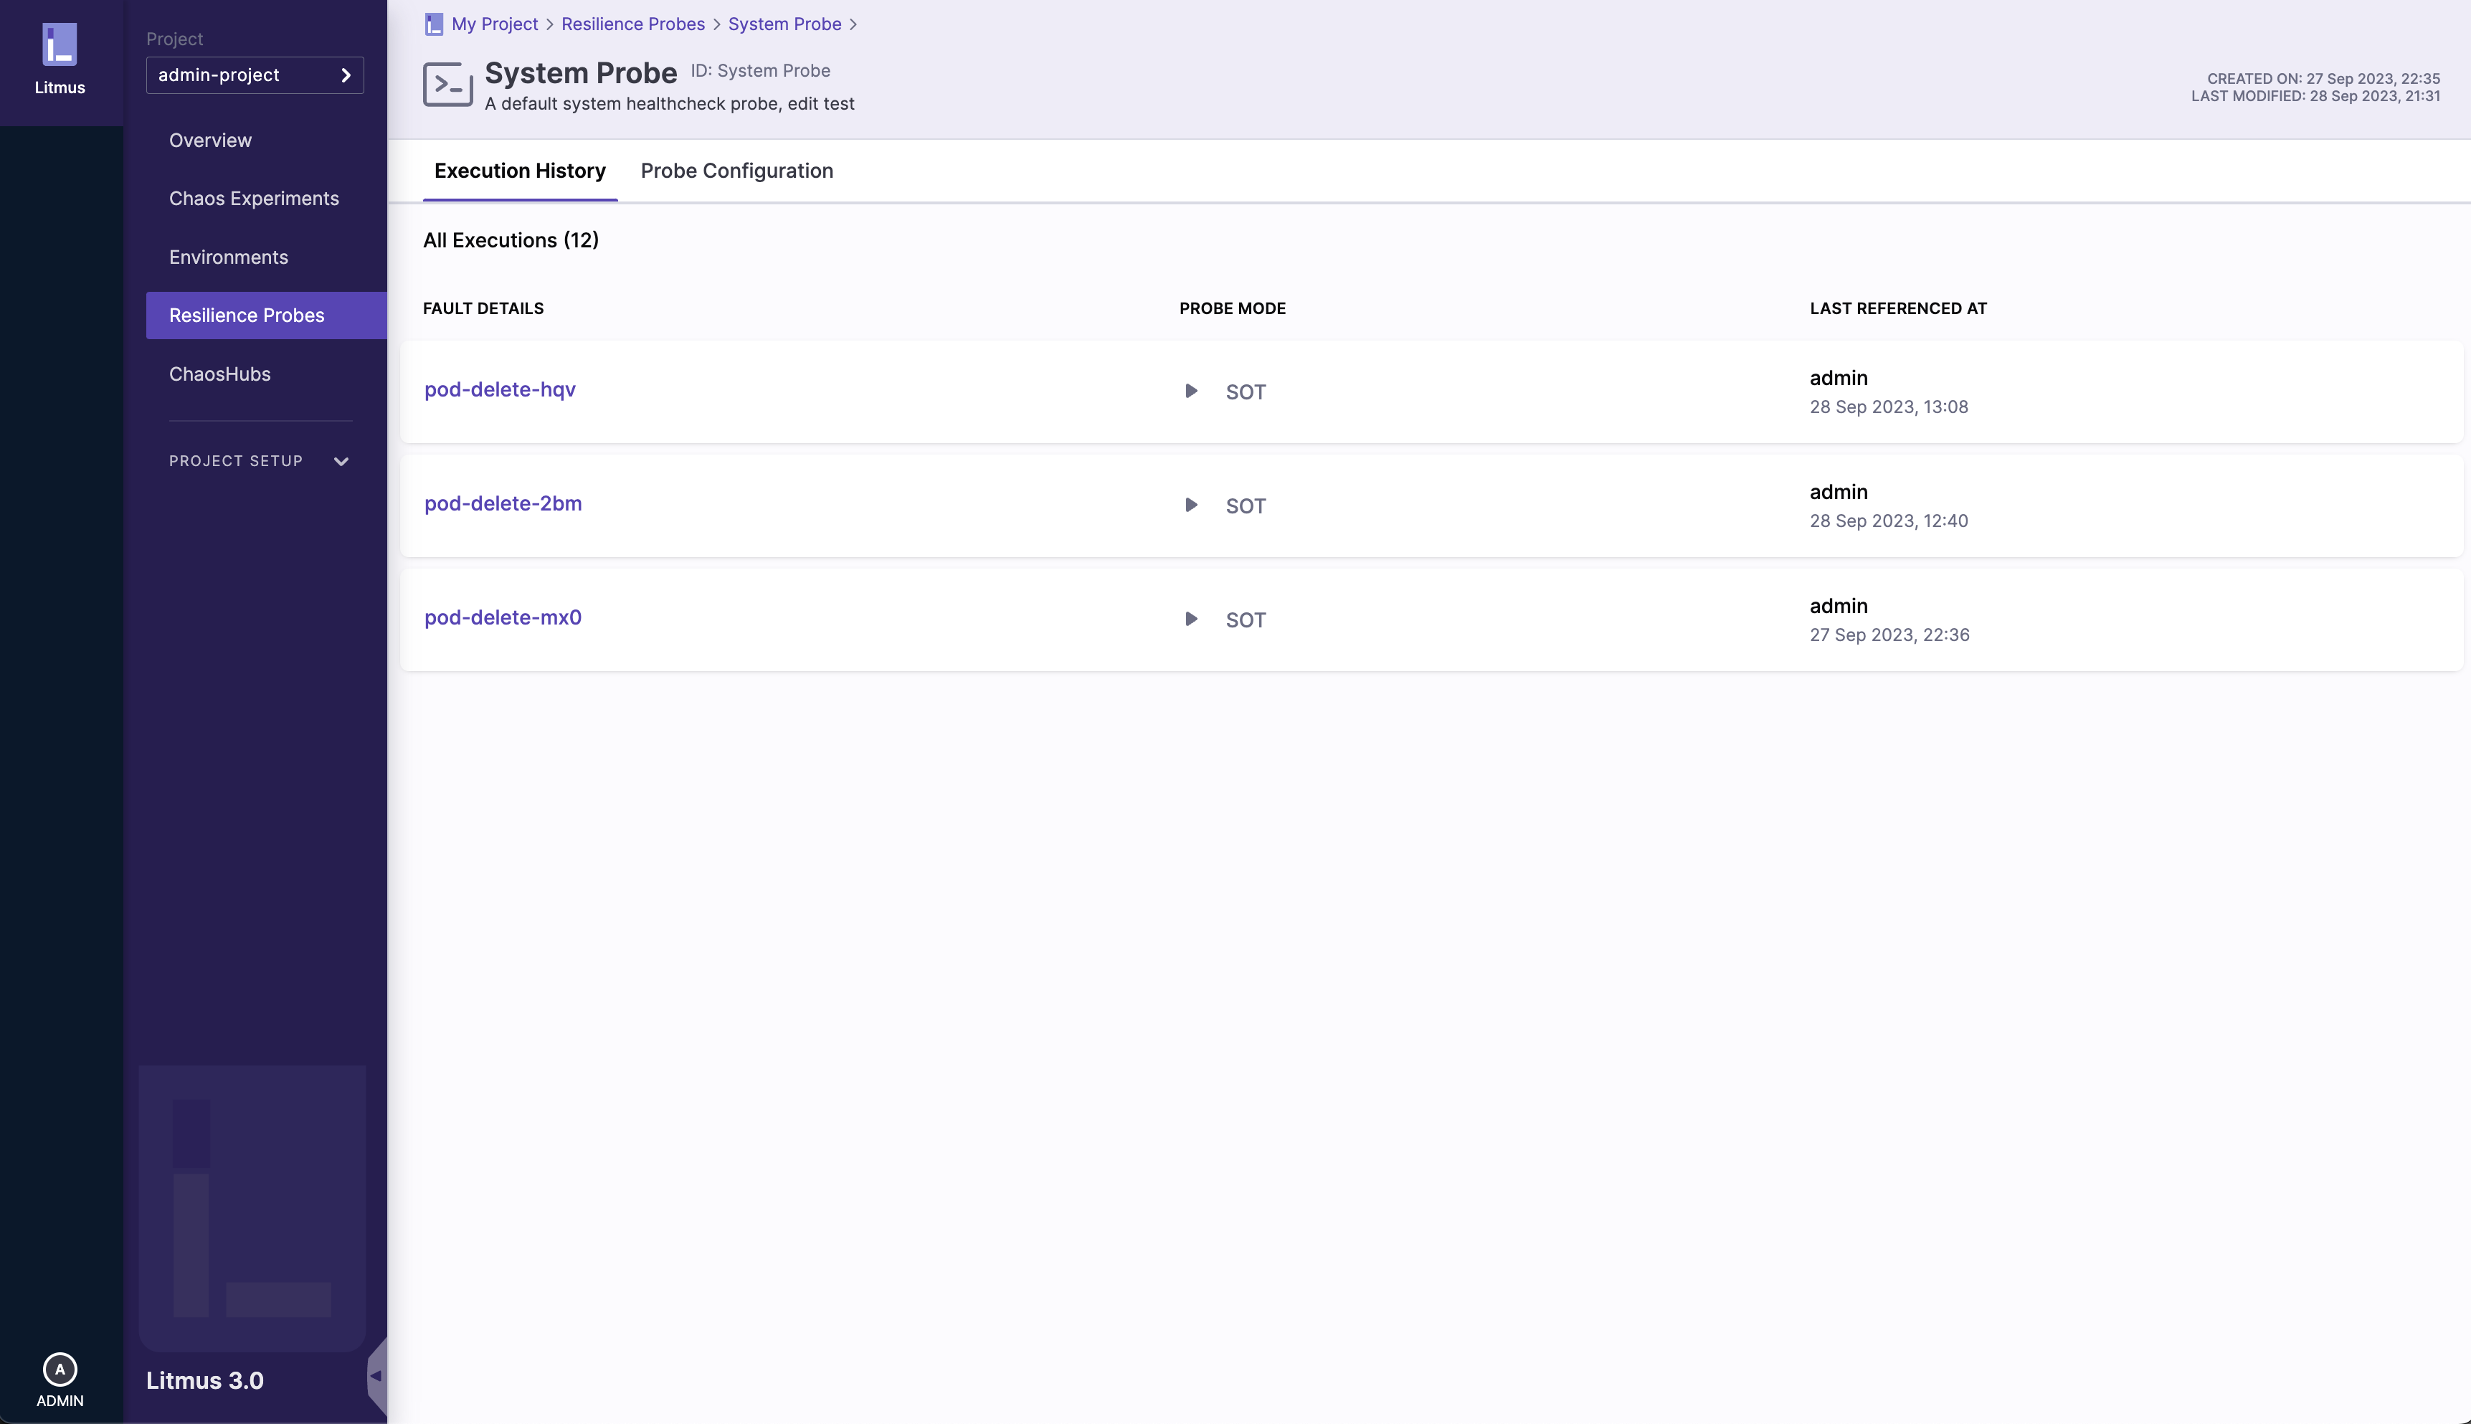
Task: Click the ADMIN user avatar icon
Action: 60,1368
